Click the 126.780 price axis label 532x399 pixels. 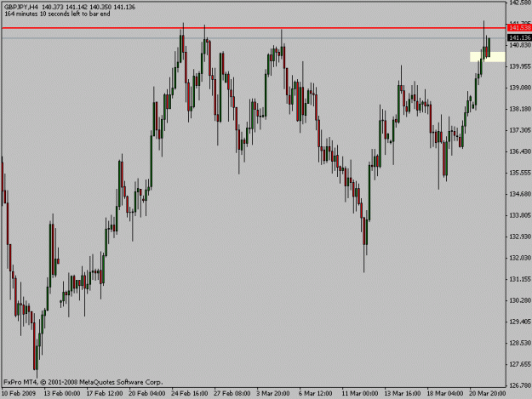(519, 385)
